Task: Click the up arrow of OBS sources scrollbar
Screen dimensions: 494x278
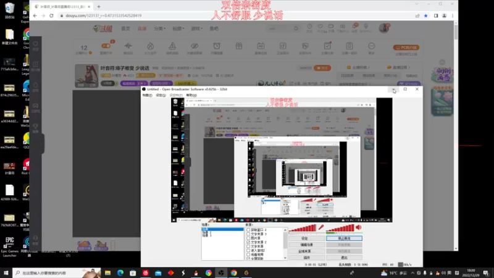Action: click(285, 230)
